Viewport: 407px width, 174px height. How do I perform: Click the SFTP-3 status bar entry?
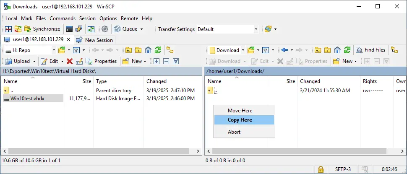(343, 169)
